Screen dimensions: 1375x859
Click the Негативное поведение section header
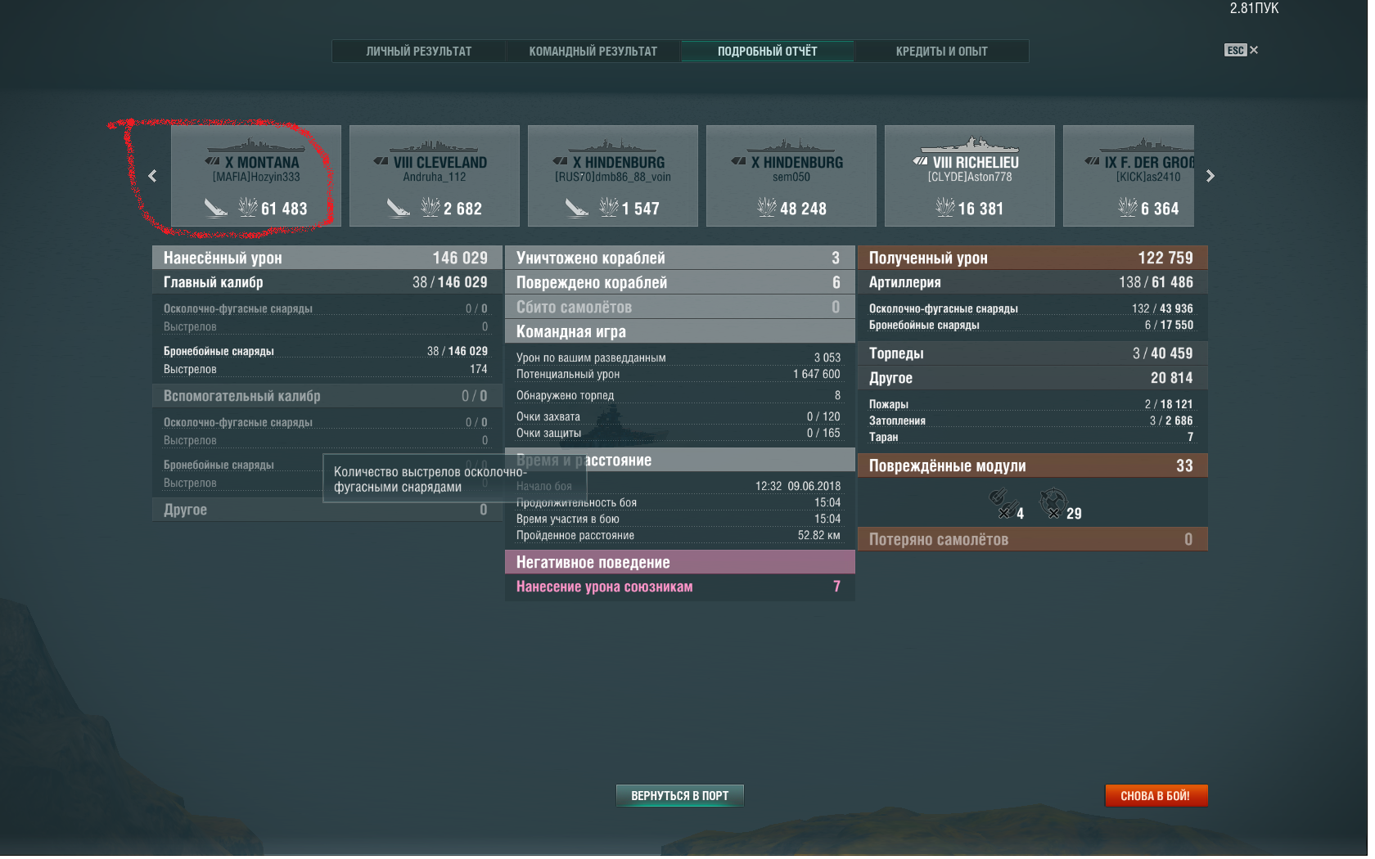(x=680, y=562)
